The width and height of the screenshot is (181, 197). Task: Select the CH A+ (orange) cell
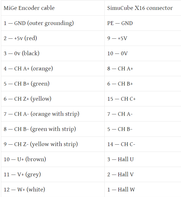click(x=53, y=69)
